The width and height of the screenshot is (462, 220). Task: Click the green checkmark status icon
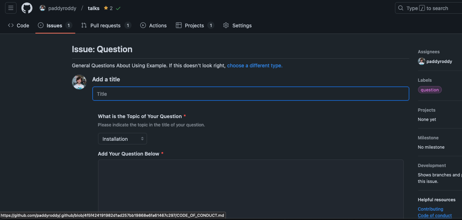pyautogui.click(x=118, y=8)
